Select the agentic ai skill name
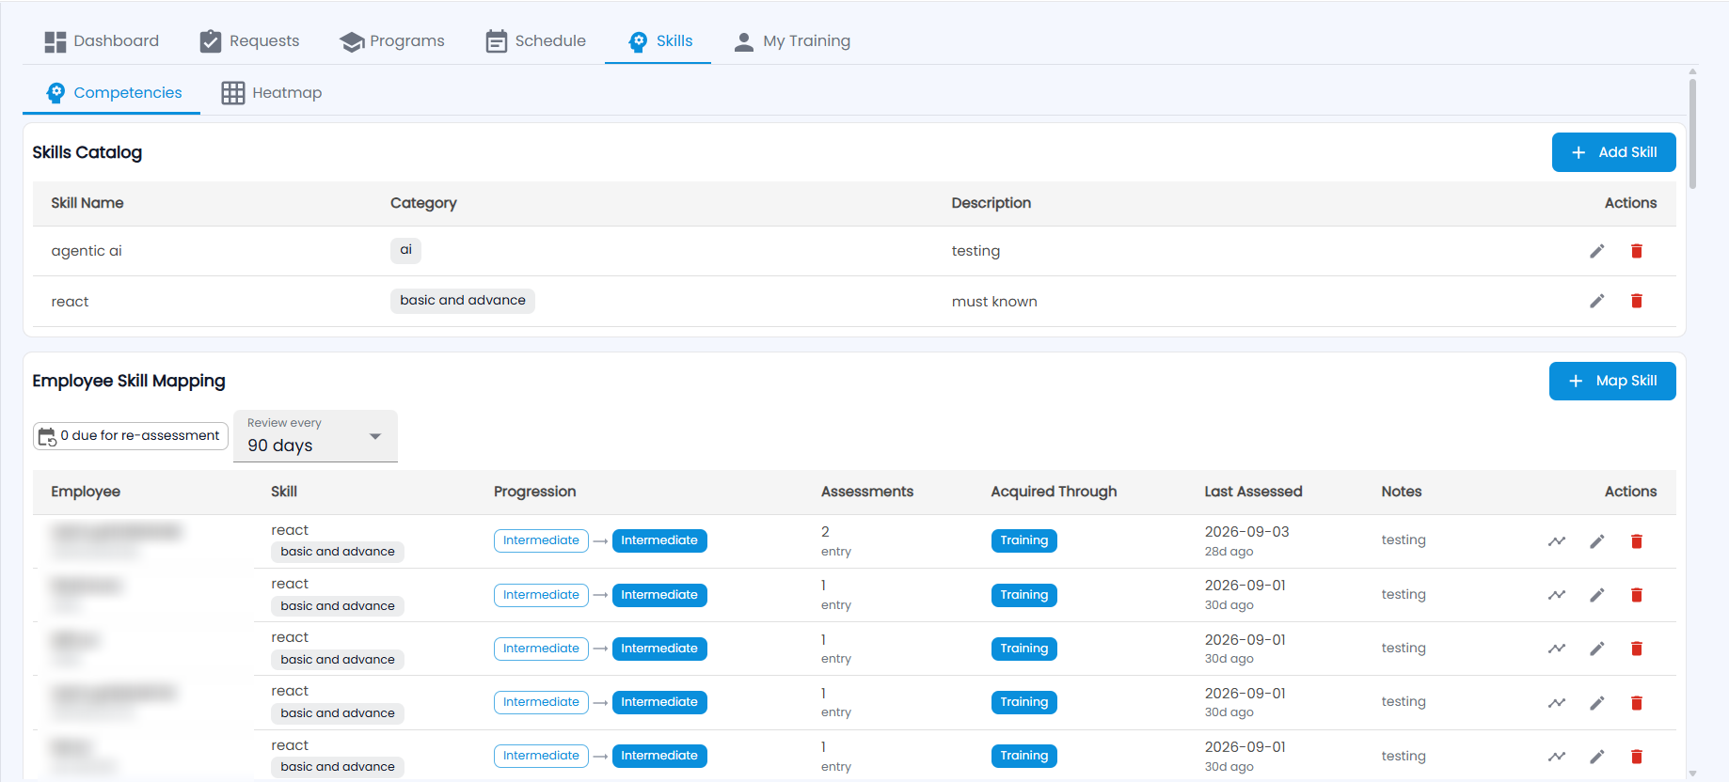This screenshot has width=1729, height=782. tap(87, 251)
